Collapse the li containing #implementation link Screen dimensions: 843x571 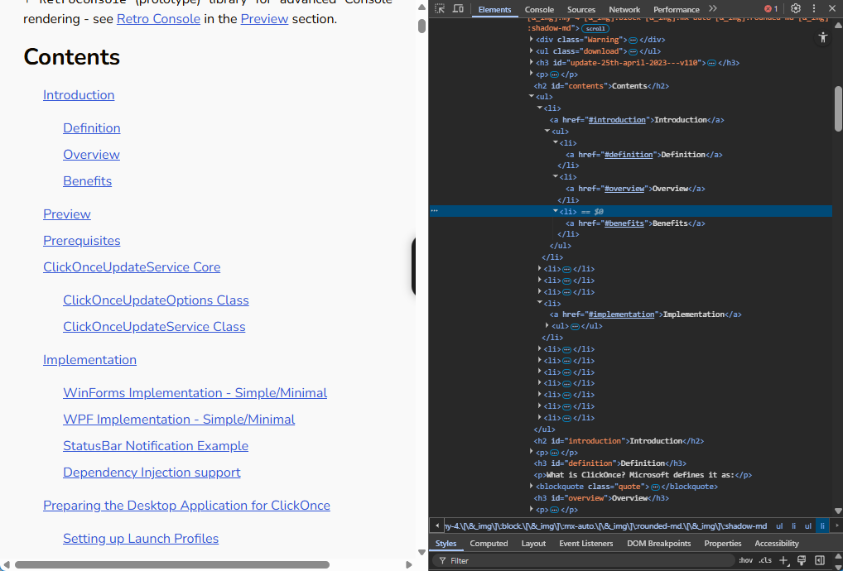click(539, 303)
